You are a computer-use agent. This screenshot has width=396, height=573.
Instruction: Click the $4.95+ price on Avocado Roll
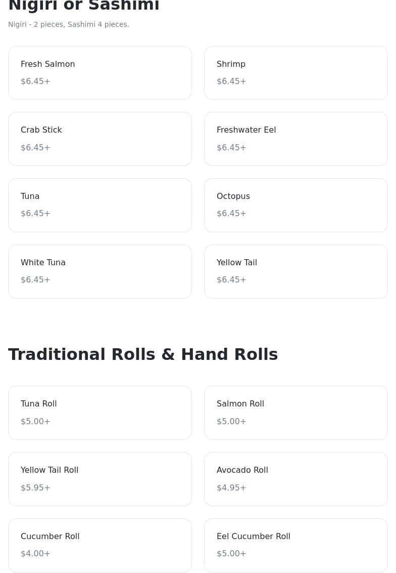[x=231, y=487]
